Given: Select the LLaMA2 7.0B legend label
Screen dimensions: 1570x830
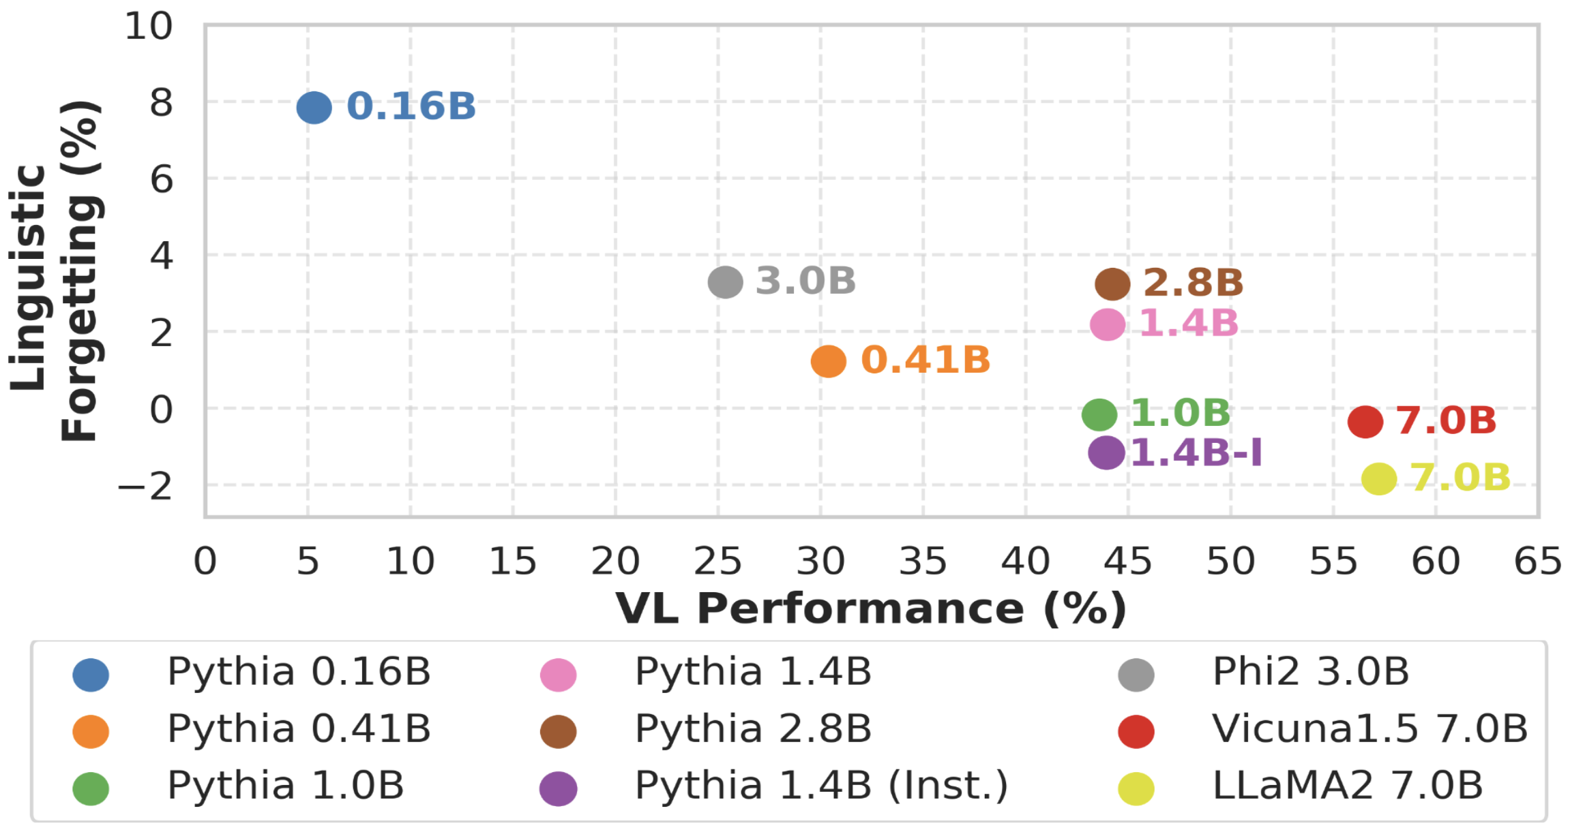Looking at the screenshot, I should [1348, 785].
